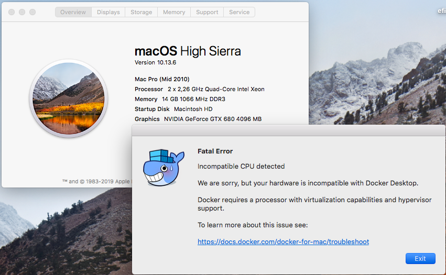446x275 pixels.
Task: Click the 'Startup Disk' label
Action: point(152,109)
